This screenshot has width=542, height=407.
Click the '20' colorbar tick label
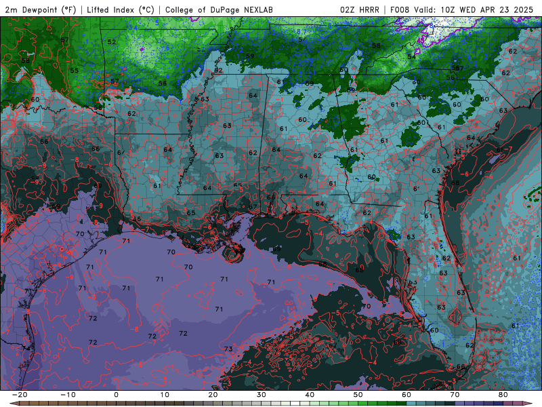pyautogui.click(x=213, y=395)
